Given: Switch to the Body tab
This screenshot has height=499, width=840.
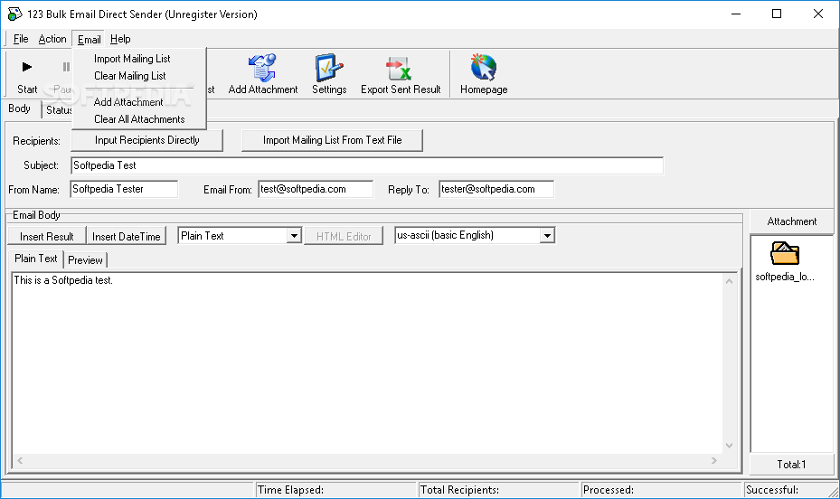Looking at the screenshot, I should click(20, 108).
